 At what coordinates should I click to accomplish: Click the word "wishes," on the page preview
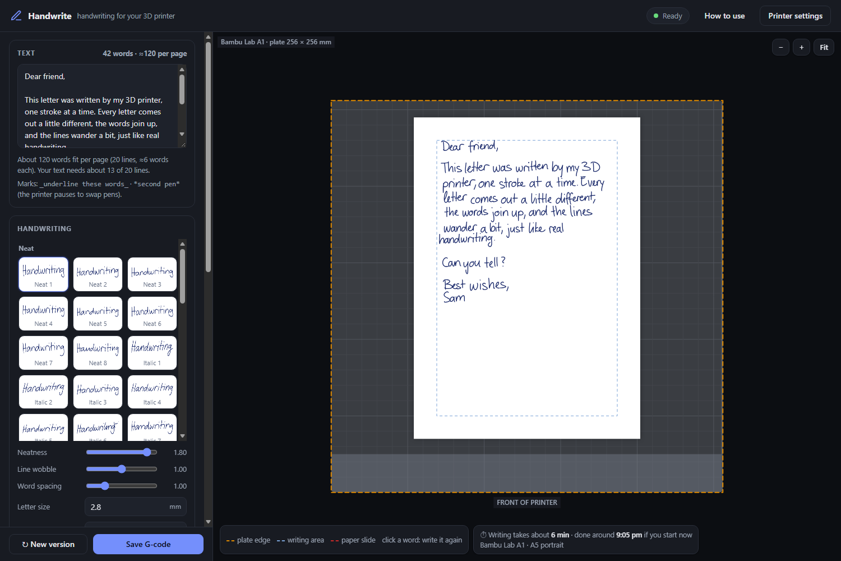point(489,285)
